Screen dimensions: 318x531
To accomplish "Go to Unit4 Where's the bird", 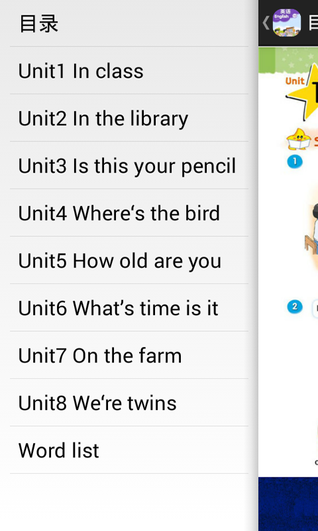I will click(129, 213).
